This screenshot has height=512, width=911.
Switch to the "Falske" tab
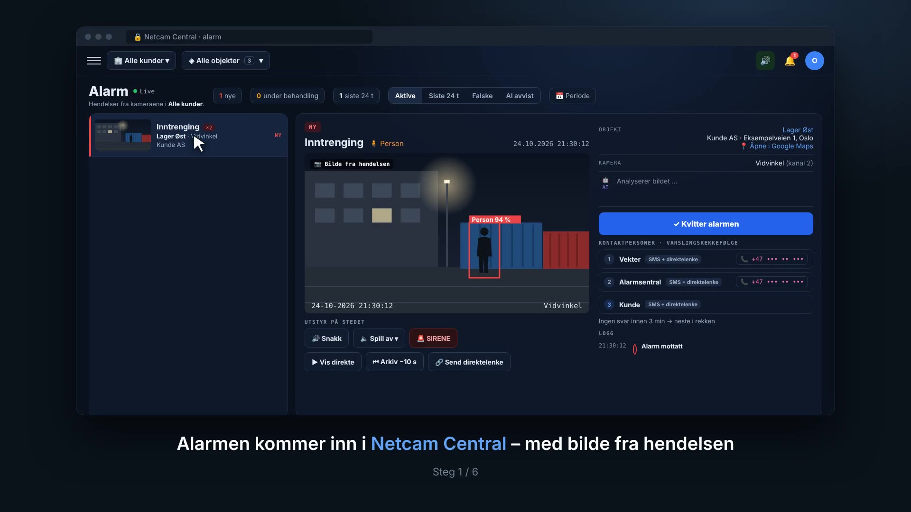point(482,96)
